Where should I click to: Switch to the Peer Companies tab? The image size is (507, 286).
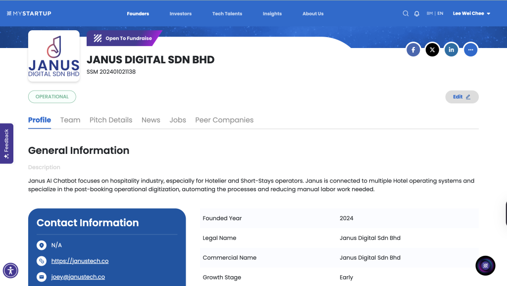[x=224, y=120]
